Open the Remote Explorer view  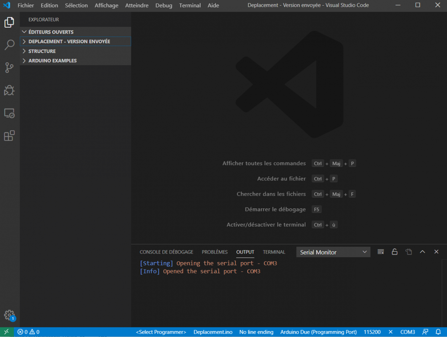9,113
